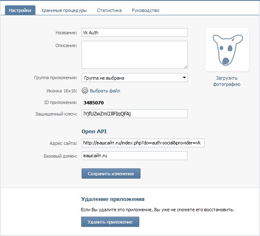Screen dimensions: 260x236
Task: Click the Выбрать файл link
Action: (105, 91)
